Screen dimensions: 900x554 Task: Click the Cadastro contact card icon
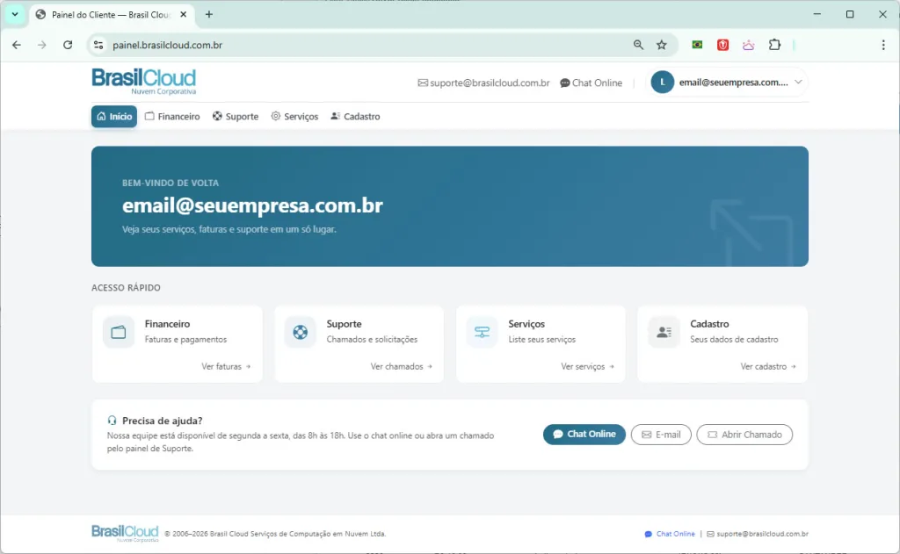click(x=663, y=332)
